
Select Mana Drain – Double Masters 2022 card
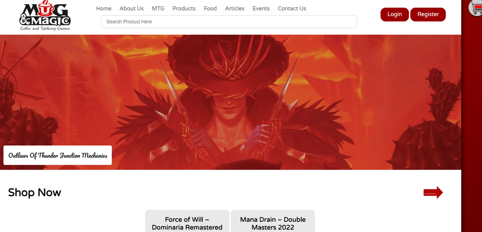point(273,223)
